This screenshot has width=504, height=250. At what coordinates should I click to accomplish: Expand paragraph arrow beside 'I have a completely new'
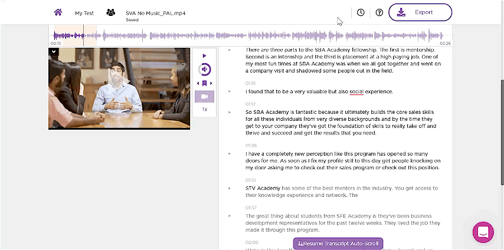(x=229, y=154)
